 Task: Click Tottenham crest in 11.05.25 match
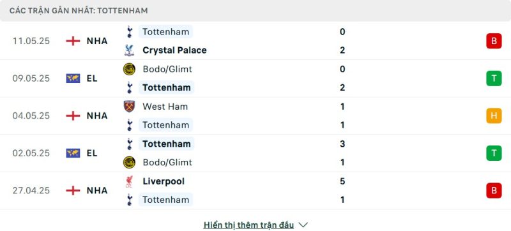(130, 32)
